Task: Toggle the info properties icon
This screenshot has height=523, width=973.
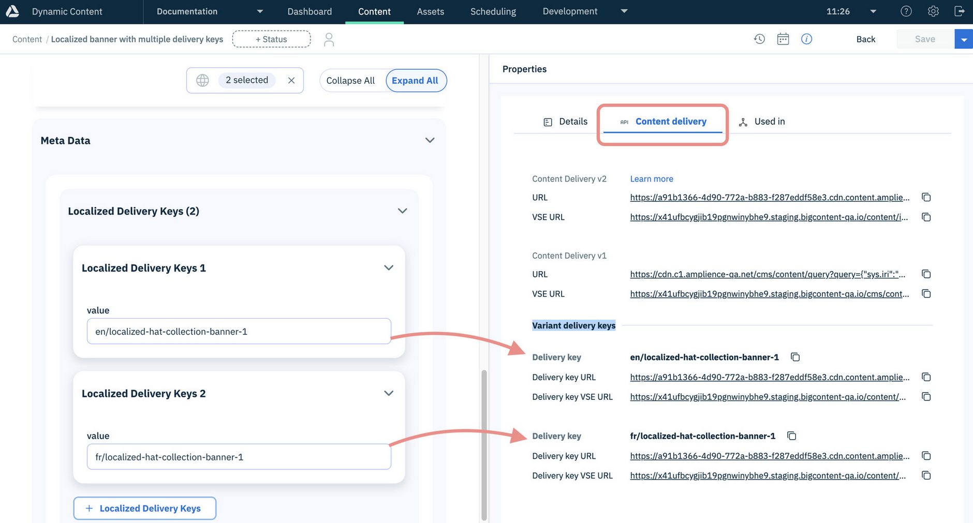Action: [806, 39]
